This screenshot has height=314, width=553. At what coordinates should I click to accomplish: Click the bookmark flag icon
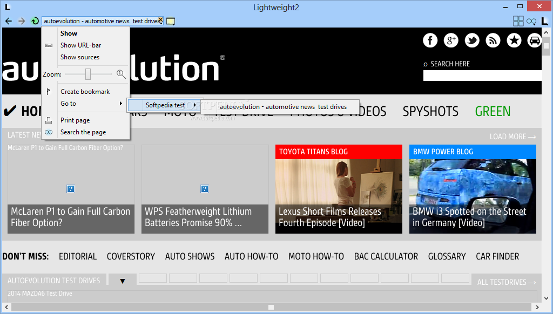point(49,92)
